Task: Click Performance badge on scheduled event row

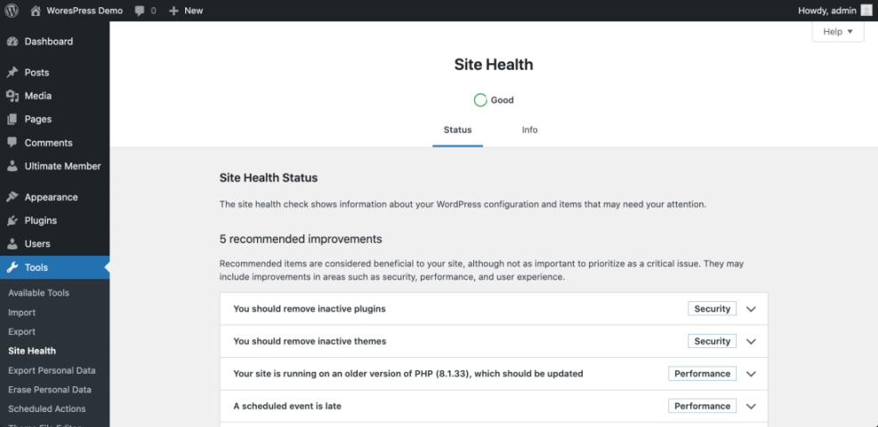Action: coord(702,407)
